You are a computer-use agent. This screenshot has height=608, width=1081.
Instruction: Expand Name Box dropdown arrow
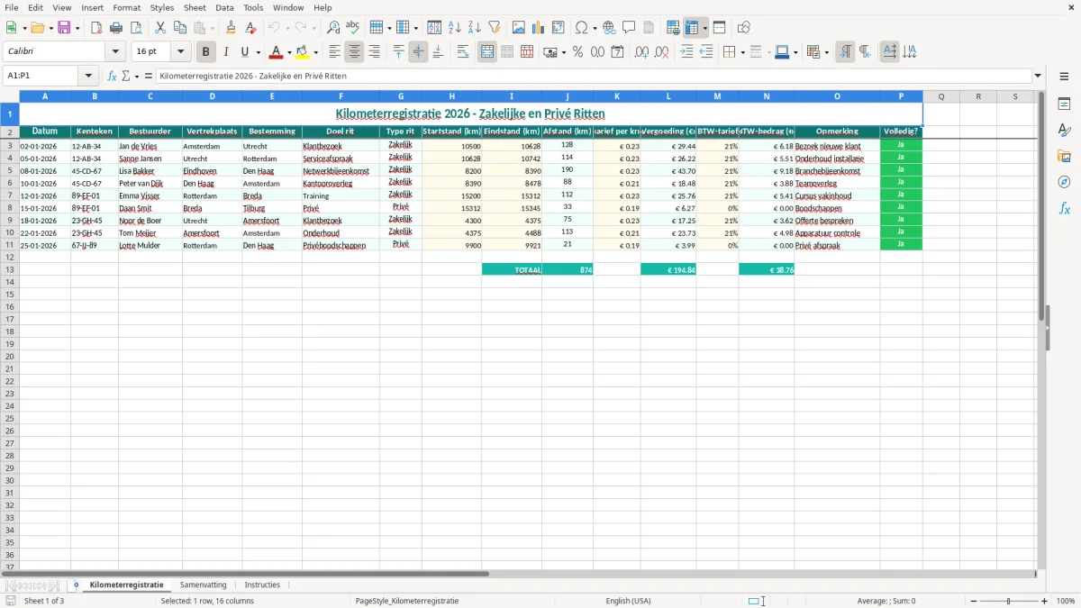pos(88,76)
